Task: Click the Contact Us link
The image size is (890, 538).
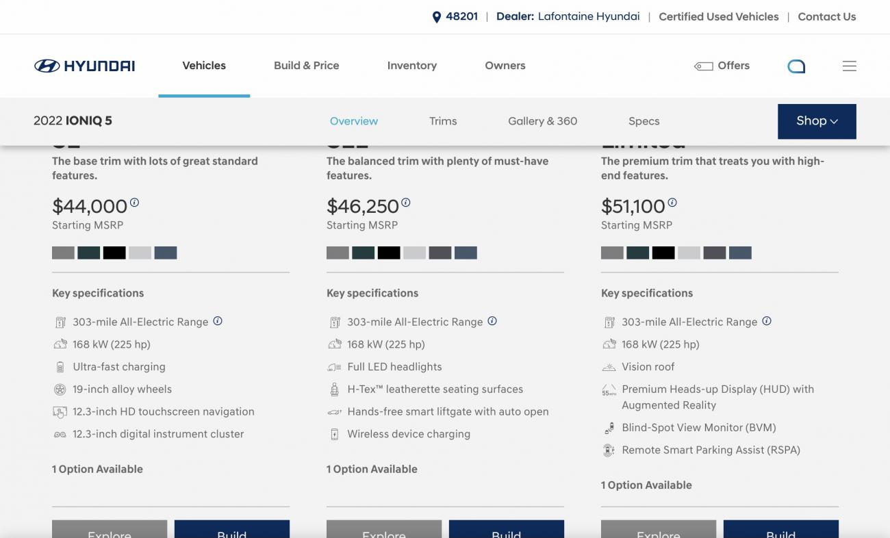Action: click(826, 17)
